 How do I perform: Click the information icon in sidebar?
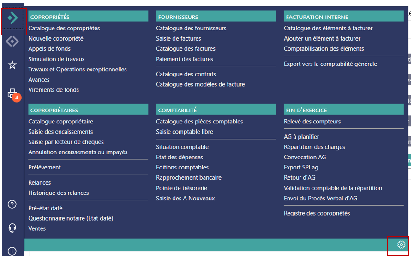[12, 251]
